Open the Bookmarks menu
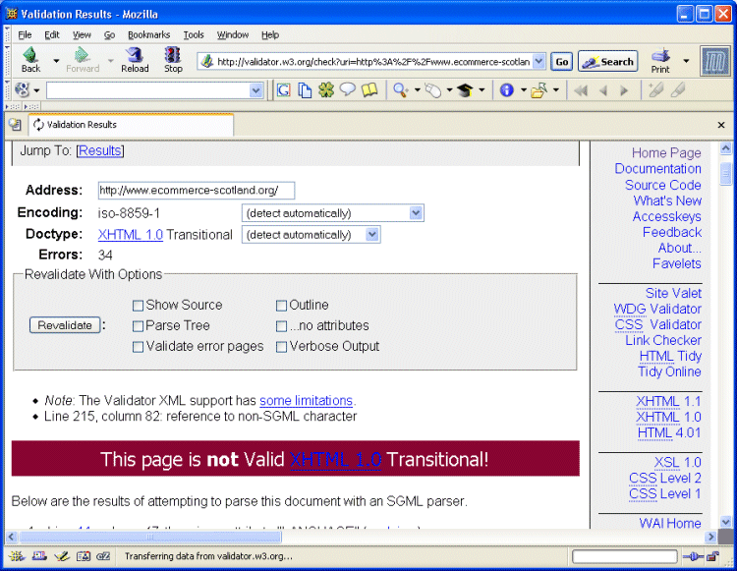The image size is (737, 571). coord(148,34)
